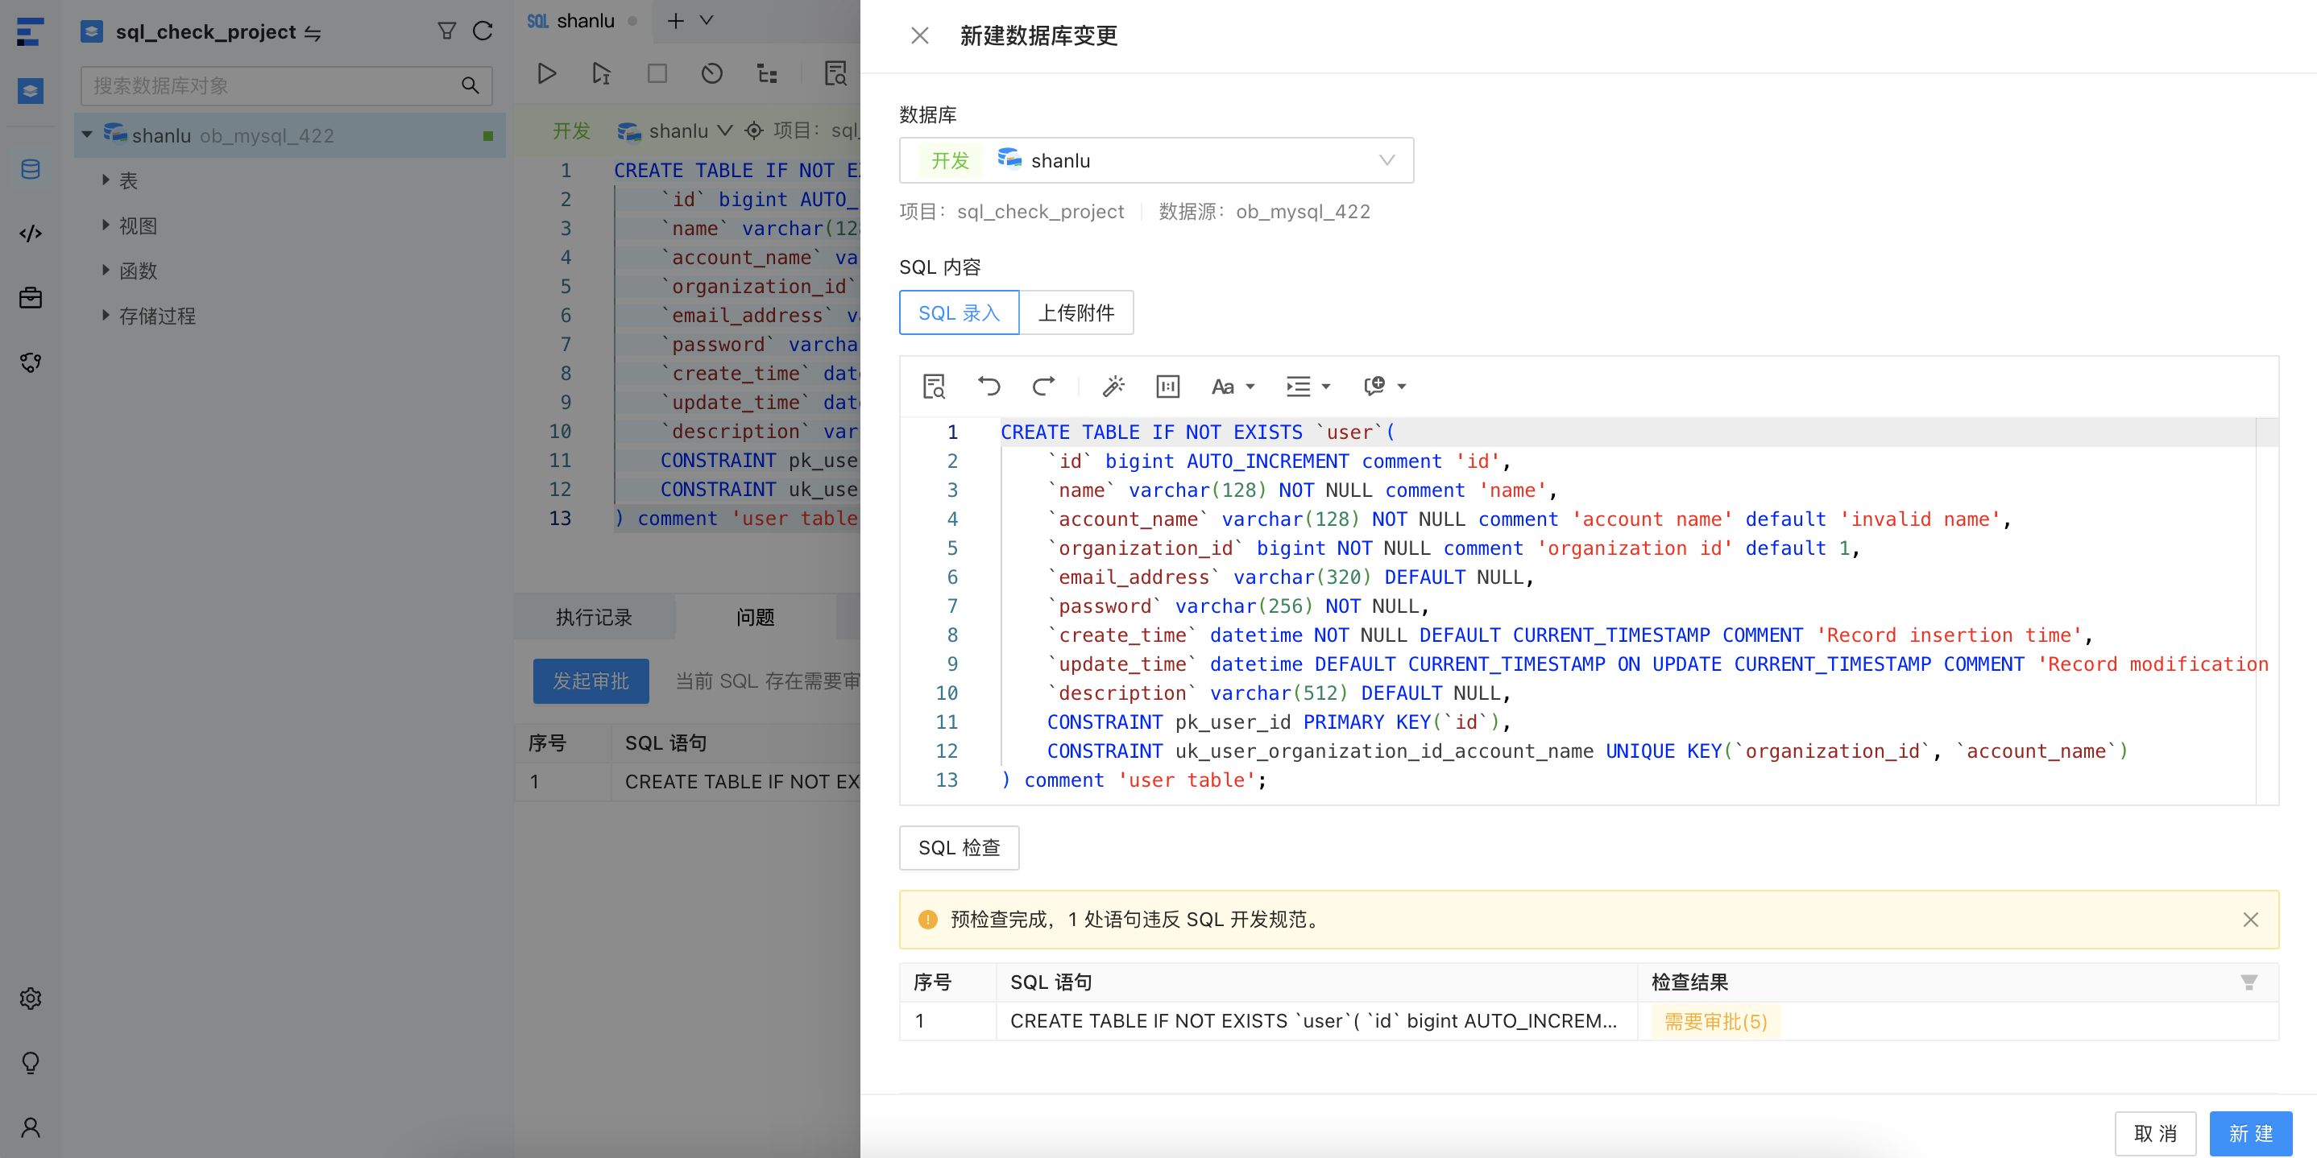The image size is (2317, 1158).
Task: Click the tree-structure format icon in main toolbar
Action: pyautogui.click(x=766, y=72)
